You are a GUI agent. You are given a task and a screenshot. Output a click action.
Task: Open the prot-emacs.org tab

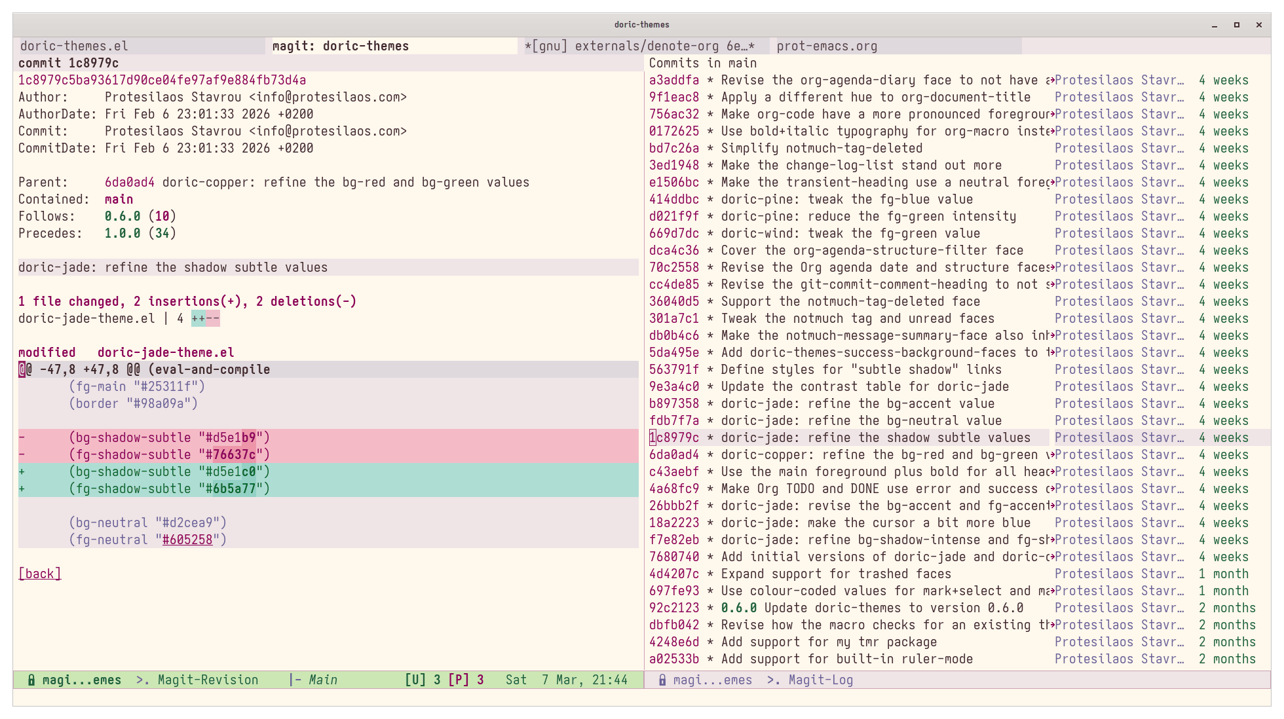(827, 46)
